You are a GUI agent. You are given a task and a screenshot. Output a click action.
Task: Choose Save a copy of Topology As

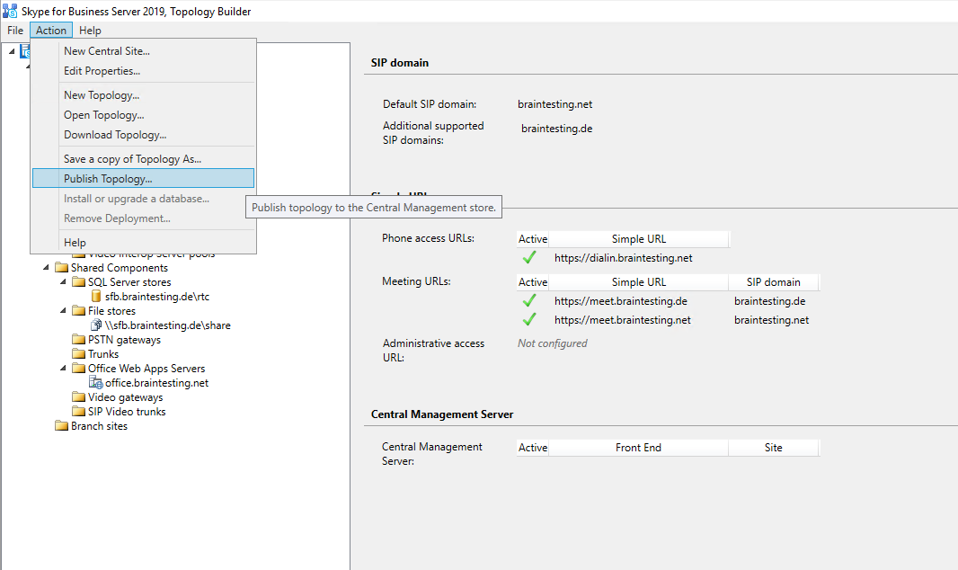click(132, 159)
